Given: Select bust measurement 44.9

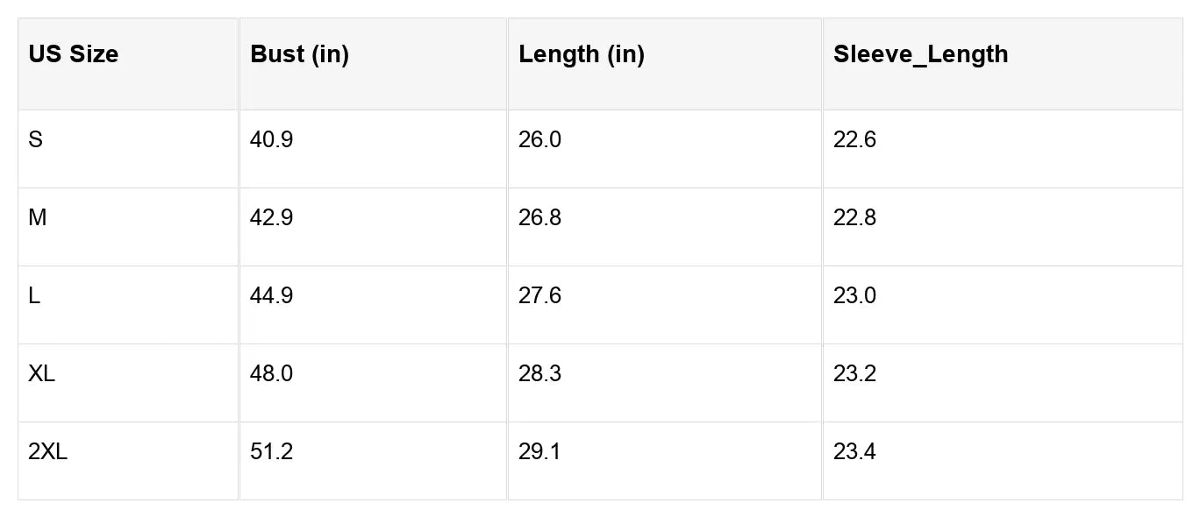Looking at the screenshot, I should pyautogui.click(x=271, y=296).
